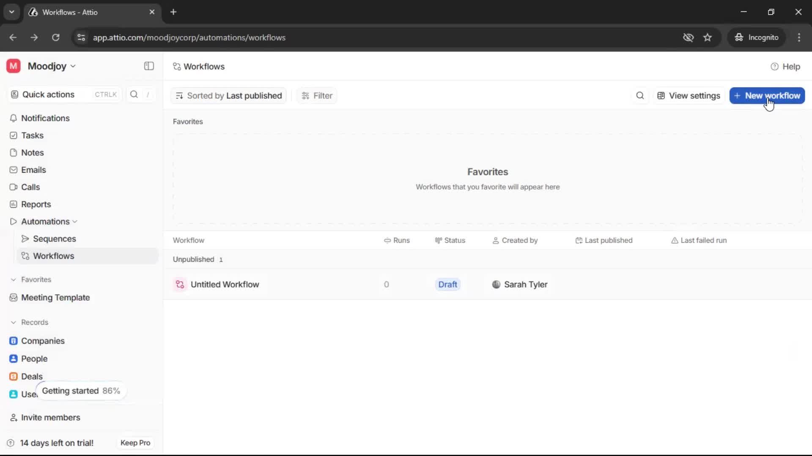This screenshot has height=456, width=812.
Task: Open People records
Action: click(x=34, y=358)
